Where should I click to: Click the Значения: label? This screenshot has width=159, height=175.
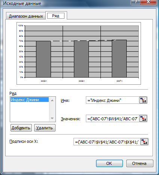point(70,119)
